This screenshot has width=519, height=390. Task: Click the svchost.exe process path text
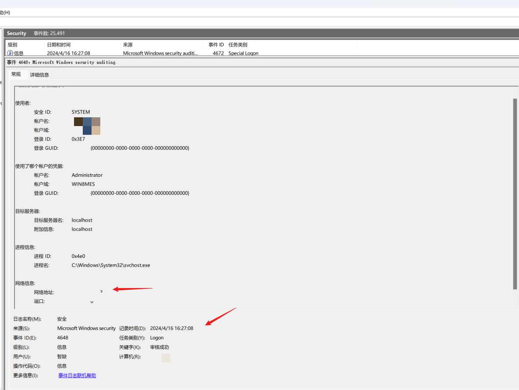coord(111,265)
